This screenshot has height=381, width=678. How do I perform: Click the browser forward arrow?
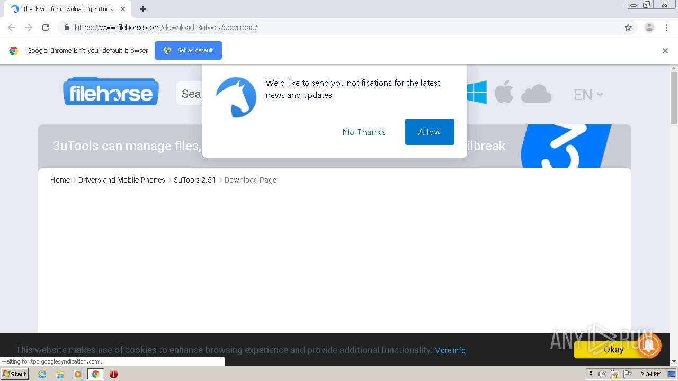click(x=29, y=28)
